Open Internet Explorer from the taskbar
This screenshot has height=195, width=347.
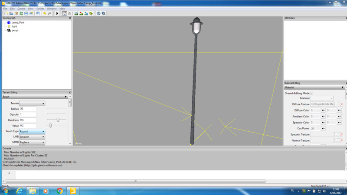19,191
